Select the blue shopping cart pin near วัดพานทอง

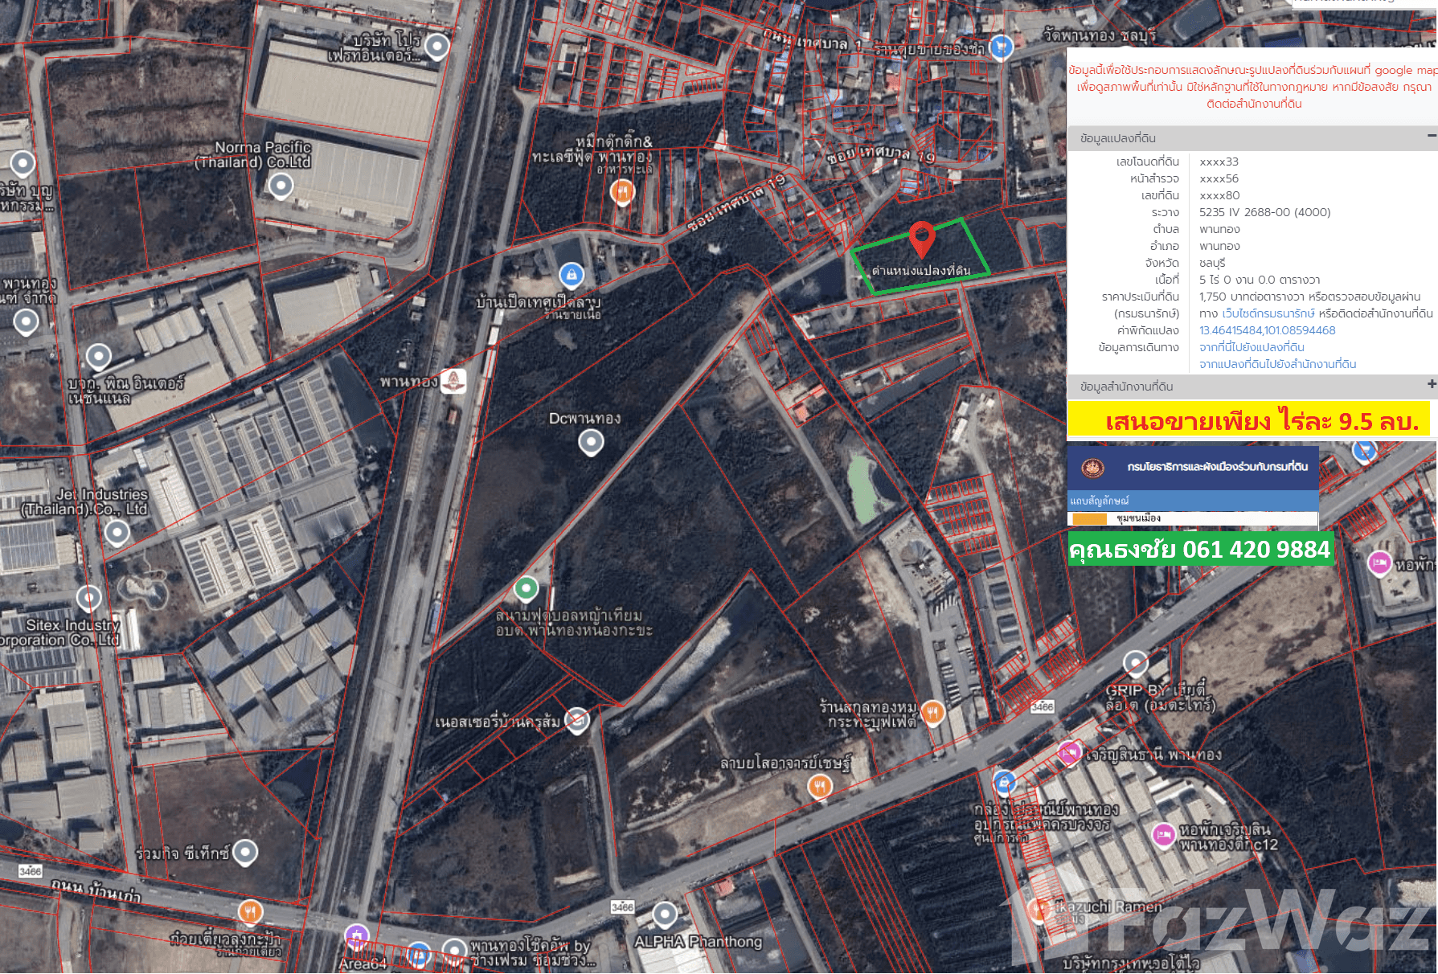pos(1000,47)
